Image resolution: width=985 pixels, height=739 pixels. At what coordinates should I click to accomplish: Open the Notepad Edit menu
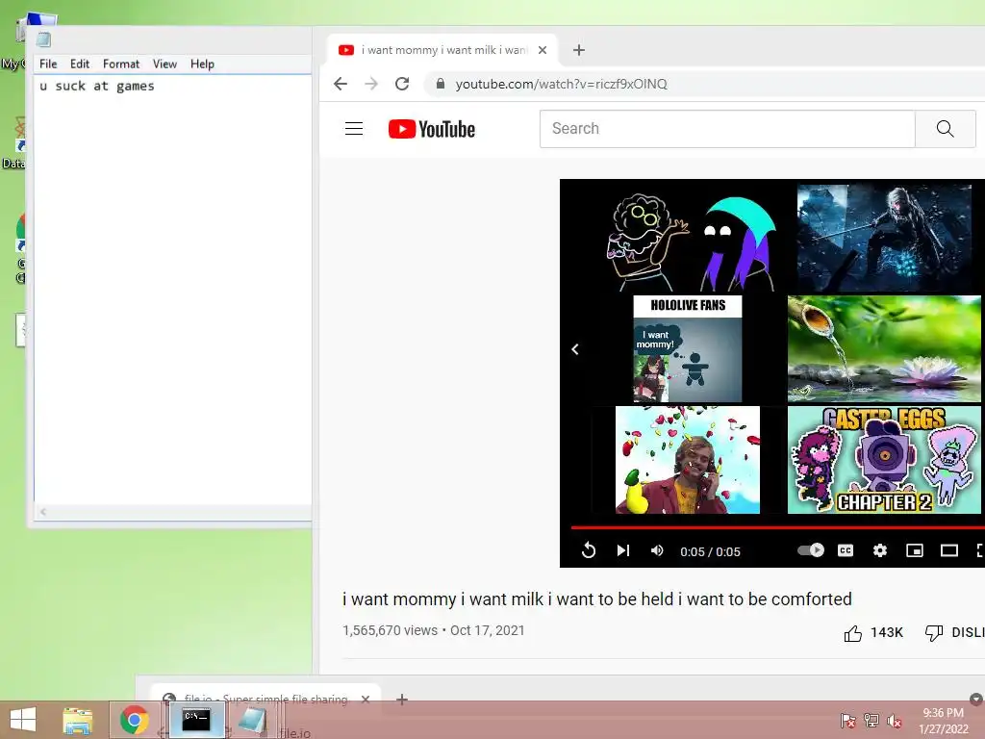(x=79, y=64)
